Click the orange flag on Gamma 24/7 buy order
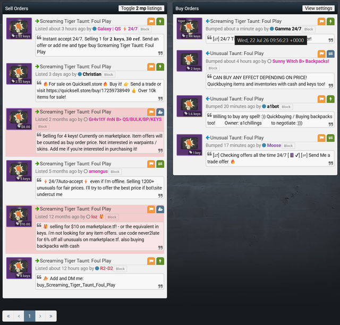 pyautogui.click(x=321, y=21)
